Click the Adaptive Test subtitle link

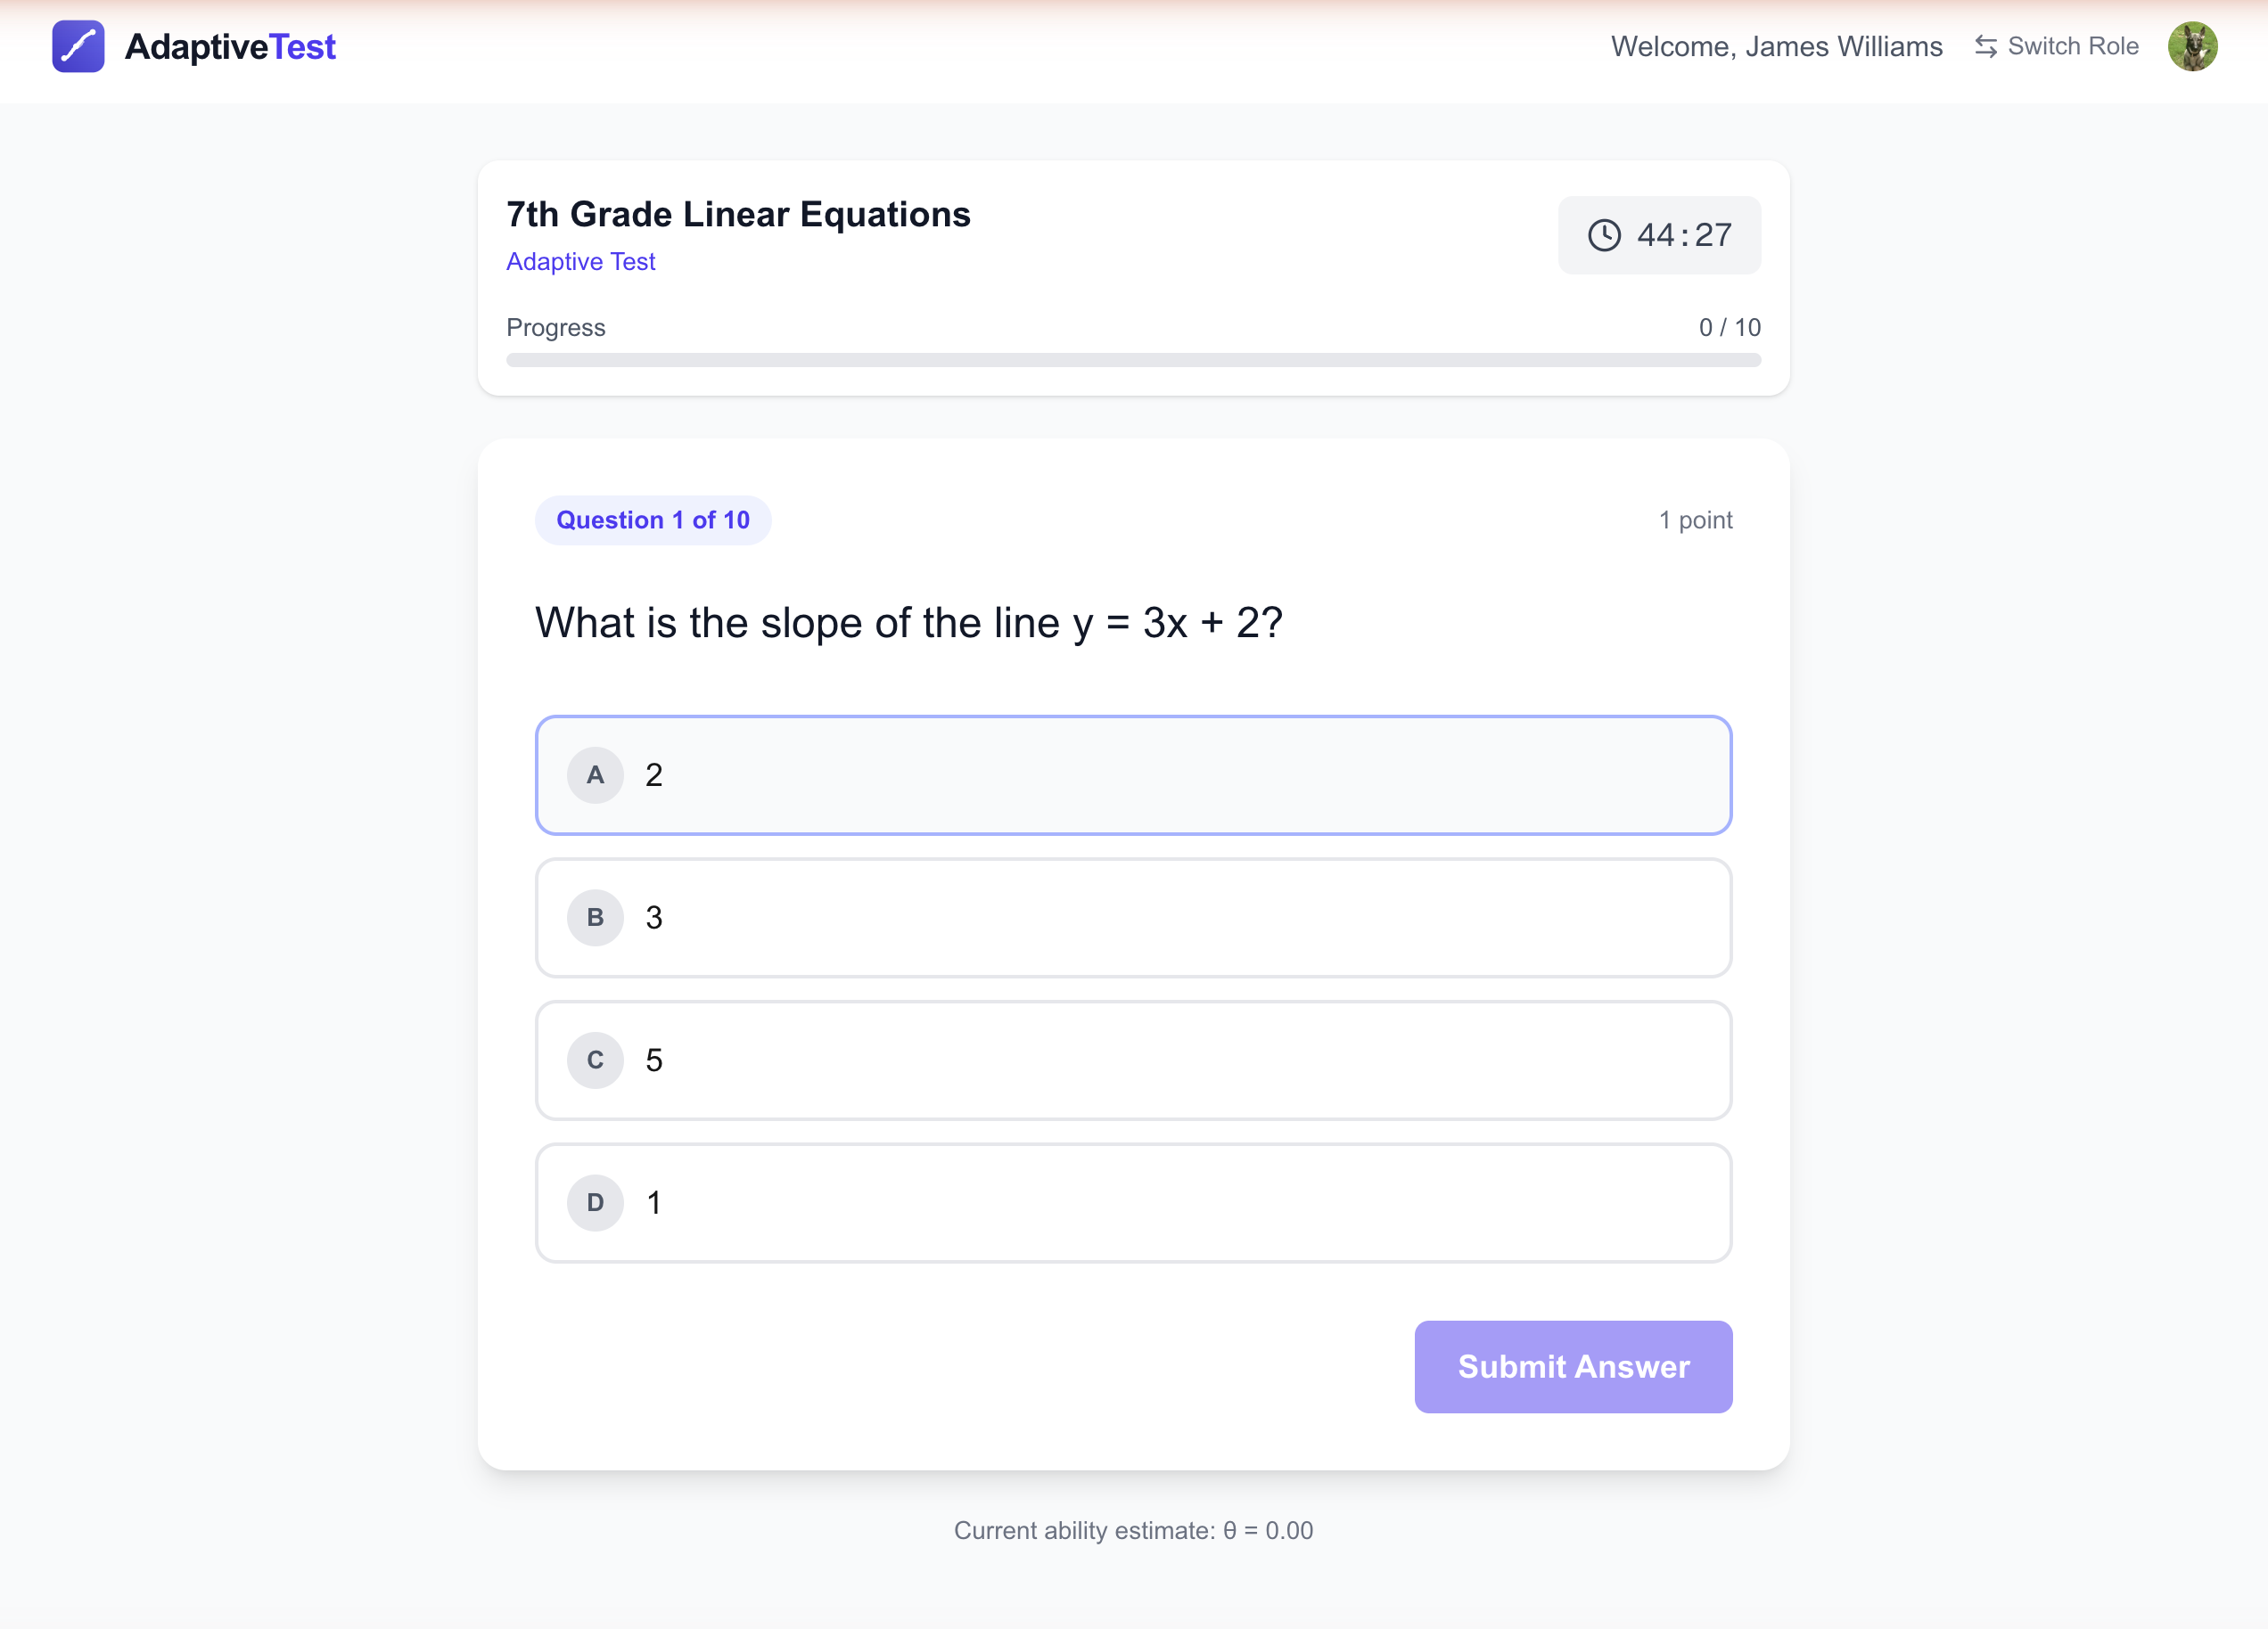(x=580, y=262)
